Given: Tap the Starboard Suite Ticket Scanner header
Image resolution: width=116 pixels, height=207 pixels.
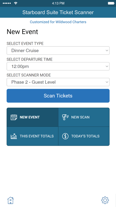Looking at the screenshot, I should (x=58, y=12).
